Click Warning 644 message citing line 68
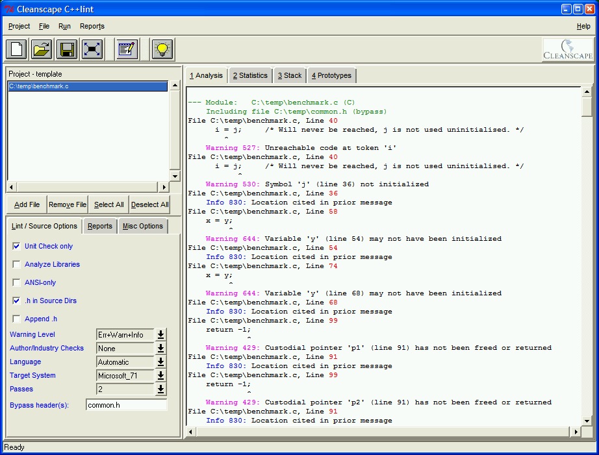599x455 pixels. (x=353, y=293)
